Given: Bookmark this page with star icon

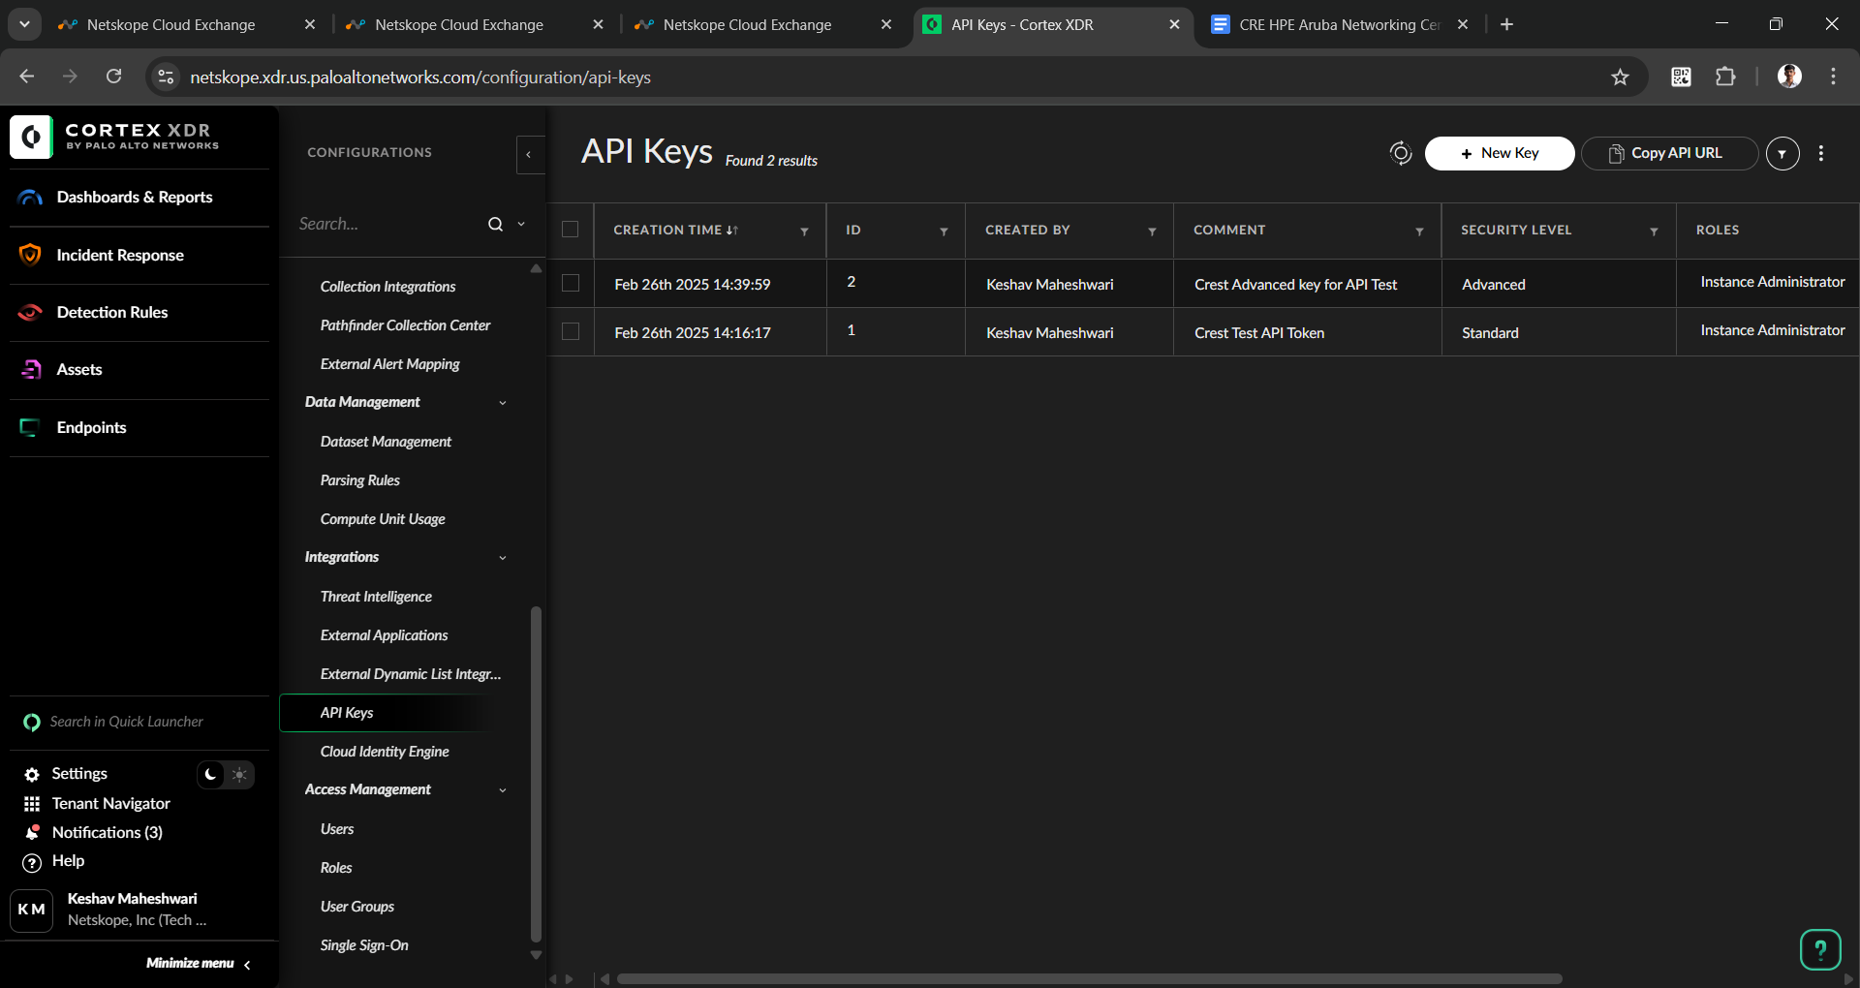Looking at the screenshot, I should tap(1620, 77).
